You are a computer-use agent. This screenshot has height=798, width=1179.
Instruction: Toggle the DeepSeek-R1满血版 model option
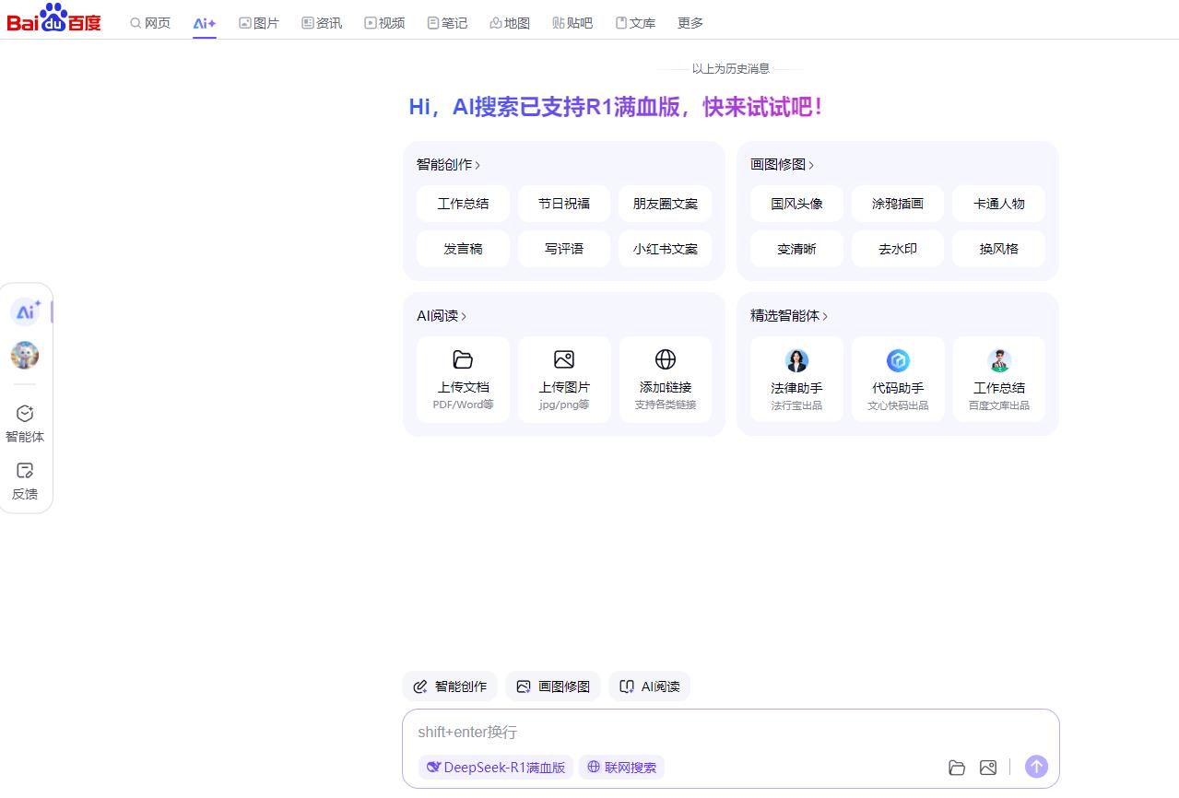coord(496,767)
